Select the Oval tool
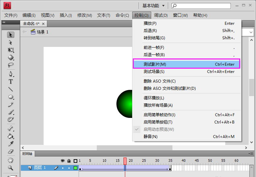This screenshot has height=177, width=256. click(x=11, y=97)
